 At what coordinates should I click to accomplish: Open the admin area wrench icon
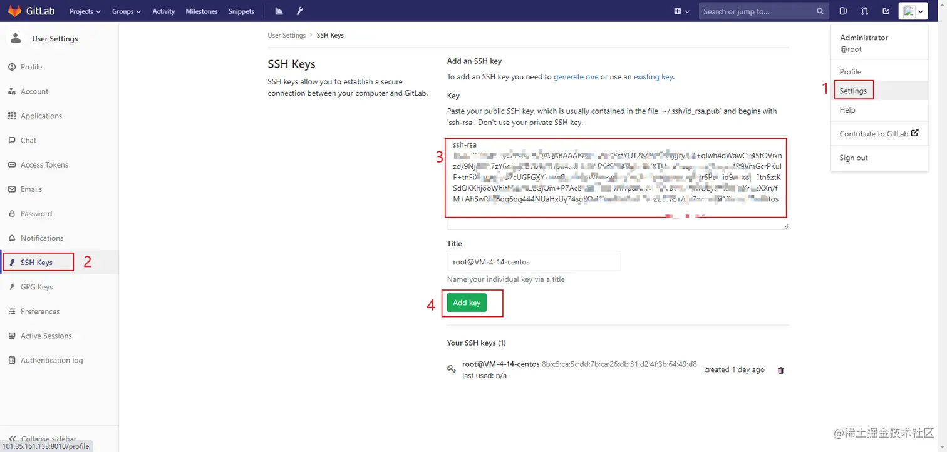point(299,11)
